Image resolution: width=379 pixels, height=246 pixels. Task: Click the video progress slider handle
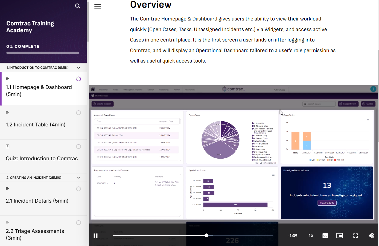pyautogui.click(x=206, y=235)
